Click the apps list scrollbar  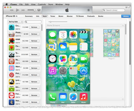[42, 28]
